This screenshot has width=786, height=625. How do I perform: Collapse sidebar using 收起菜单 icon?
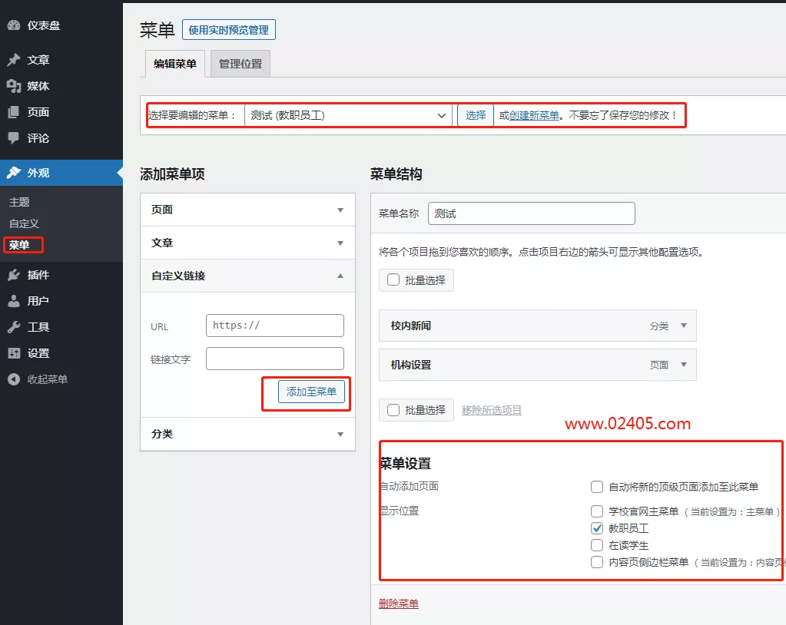(14, 379)
